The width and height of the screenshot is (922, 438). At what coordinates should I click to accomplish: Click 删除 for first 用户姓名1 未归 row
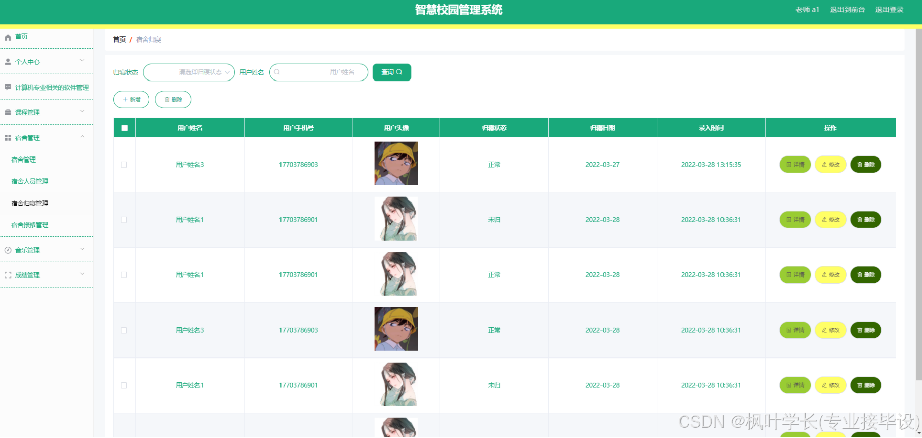(x=866, y=220)
